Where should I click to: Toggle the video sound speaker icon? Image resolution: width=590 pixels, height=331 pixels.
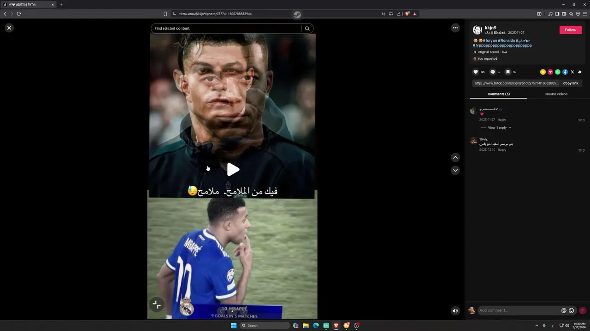pos(455,311)
